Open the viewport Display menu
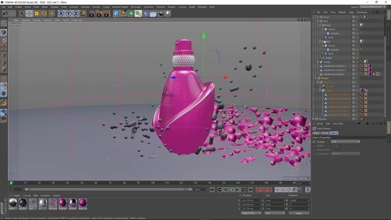Screen dimensions: 391x220 point(37,20)
